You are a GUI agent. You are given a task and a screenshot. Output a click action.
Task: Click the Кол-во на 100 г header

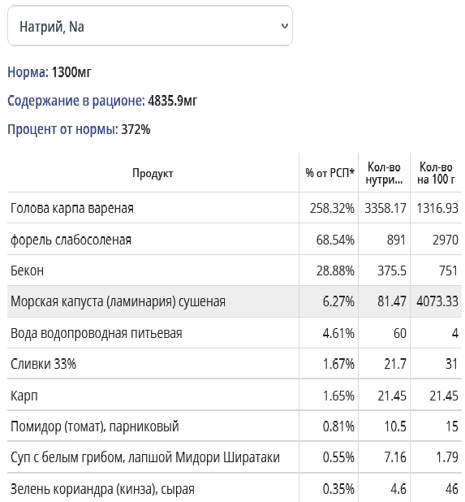[436, 173]
